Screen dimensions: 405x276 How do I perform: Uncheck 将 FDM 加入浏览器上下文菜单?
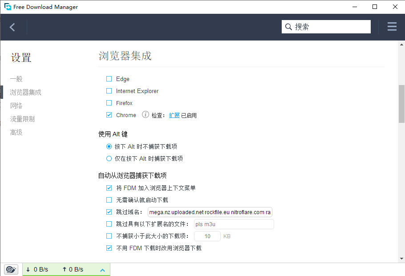click(x=109, y=188)
